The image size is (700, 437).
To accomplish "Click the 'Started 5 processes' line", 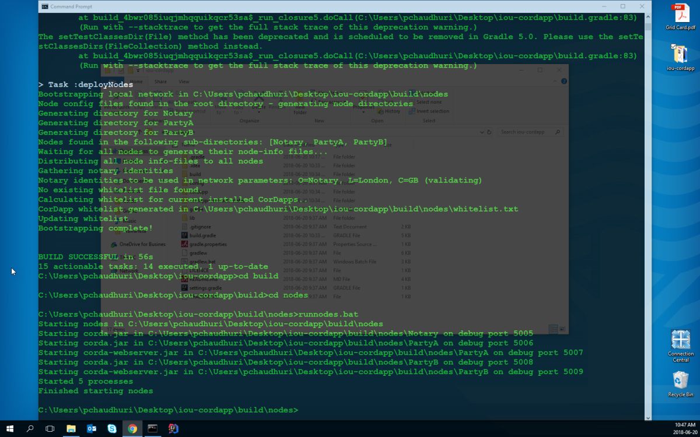I will (x=86, y=381).
